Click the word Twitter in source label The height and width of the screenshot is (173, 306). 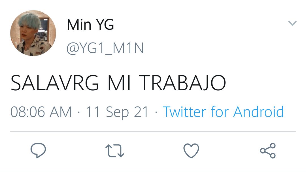pos(184,112)
